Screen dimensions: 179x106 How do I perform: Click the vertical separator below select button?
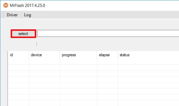click(x=37, y=44)
